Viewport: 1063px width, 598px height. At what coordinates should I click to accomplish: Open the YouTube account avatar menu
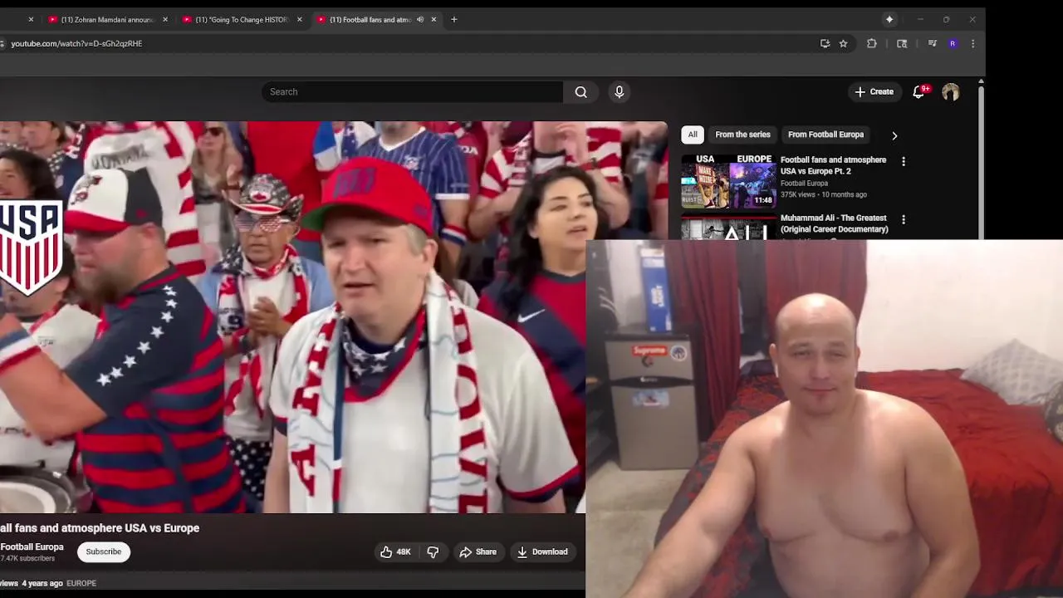pos(951,92)
